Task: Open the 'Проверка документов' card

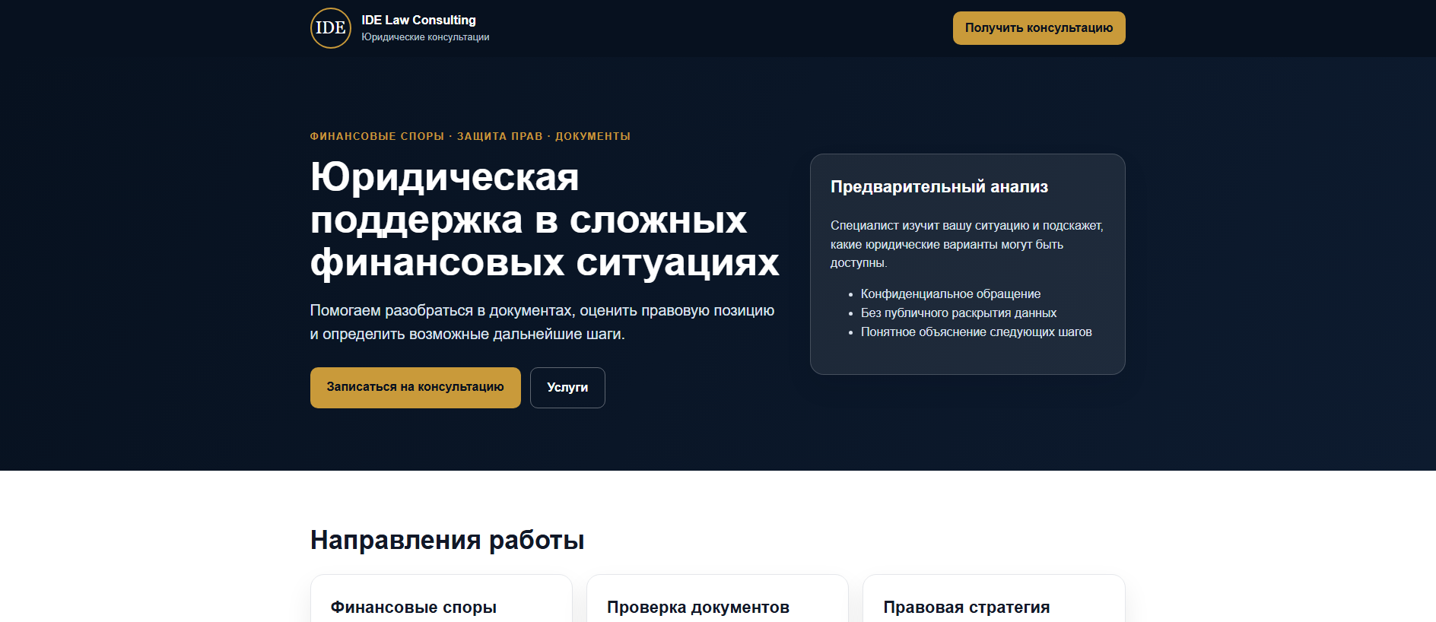Action: (717, 599)
